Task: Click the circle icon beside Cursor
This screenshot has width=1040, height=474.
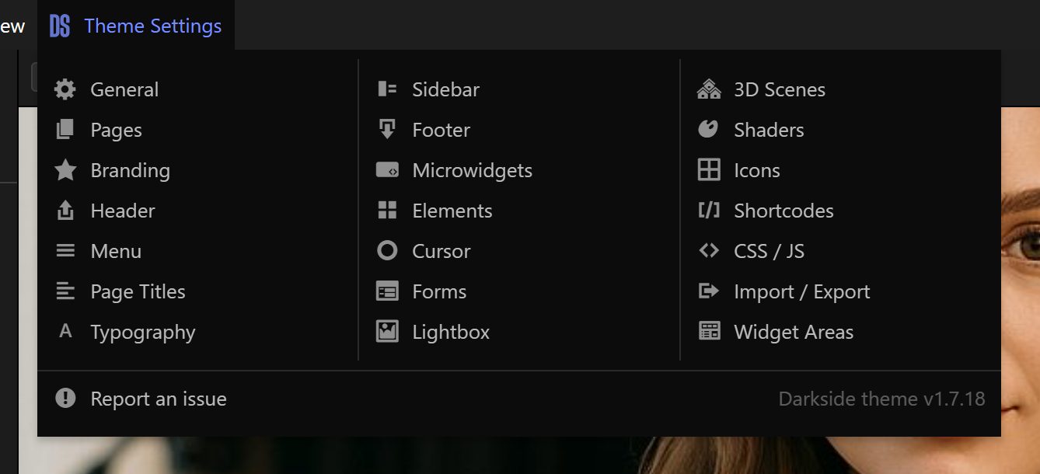Action: [387, 251]
